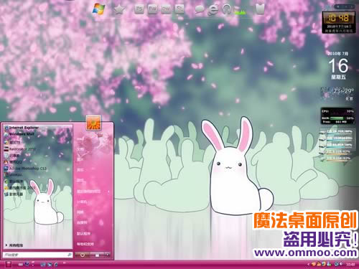Screen dimensions: 359x269
Task: Open the Fl Flash dock icon
Action: 179,9
